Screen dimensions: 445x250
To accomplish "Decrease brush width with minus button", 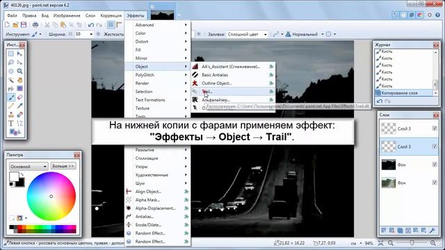I will point(71,34).
